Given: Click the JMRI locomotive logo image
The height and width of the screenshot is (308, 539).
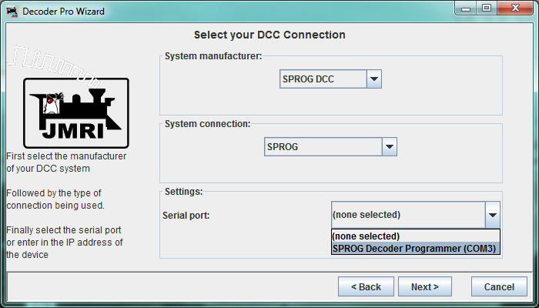Looking at the screenshot, I should (x=76, y=113).
